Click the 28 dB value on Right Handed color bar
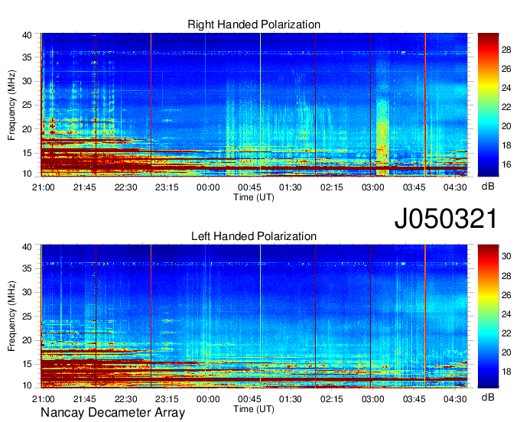 click(506, 50)
